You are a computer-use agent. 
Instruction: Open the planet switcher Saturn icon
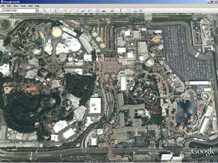112,10
